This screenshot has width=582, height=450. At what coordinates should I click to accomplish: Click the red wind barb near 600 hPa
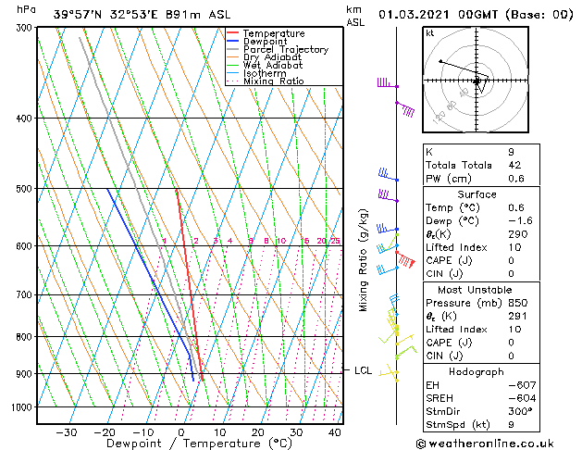click(406, 258)
